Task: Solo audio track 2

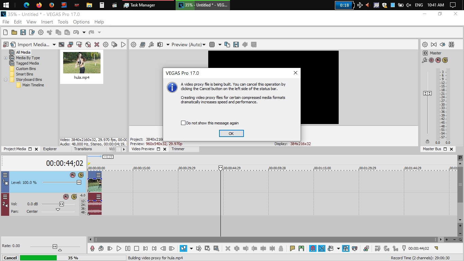Action: click(74, 197)
